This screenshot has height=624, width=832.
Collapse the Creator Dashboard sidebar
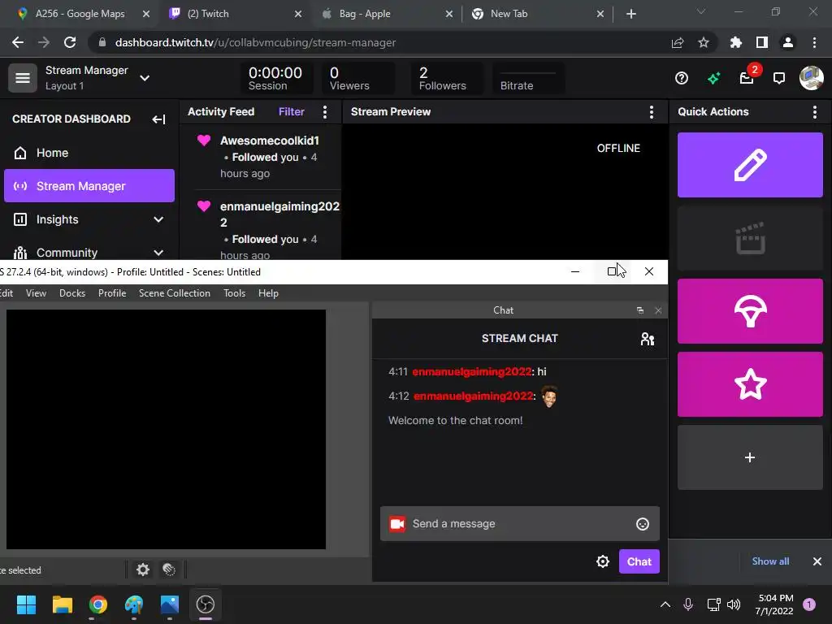(158, 119)
